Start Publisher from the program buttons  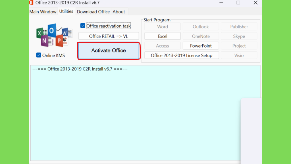[239, 26]
